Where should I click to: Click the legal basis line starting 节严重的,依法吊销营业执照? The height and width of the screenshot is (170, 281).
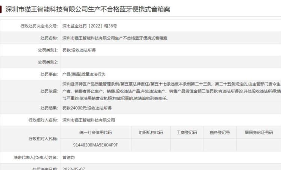coord(115,98)
